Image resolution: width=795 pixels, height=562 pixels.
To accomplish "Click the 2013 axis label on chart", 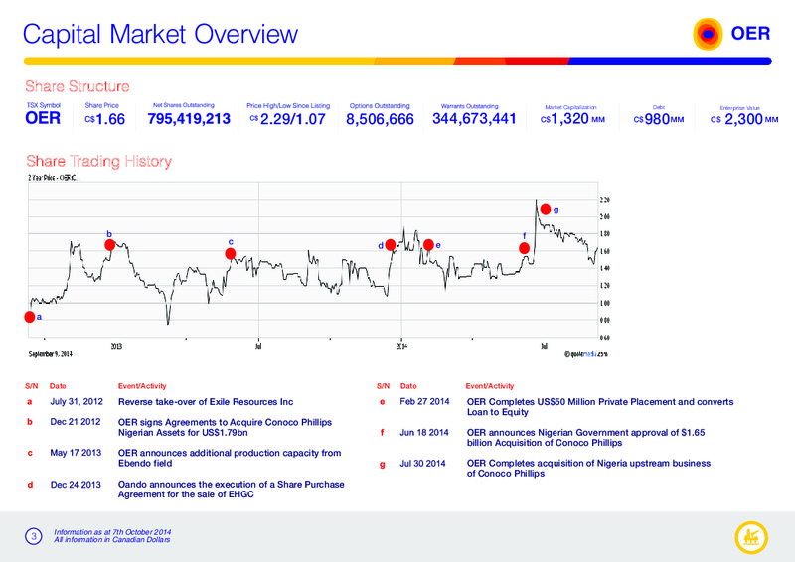I will pos(116,347).
